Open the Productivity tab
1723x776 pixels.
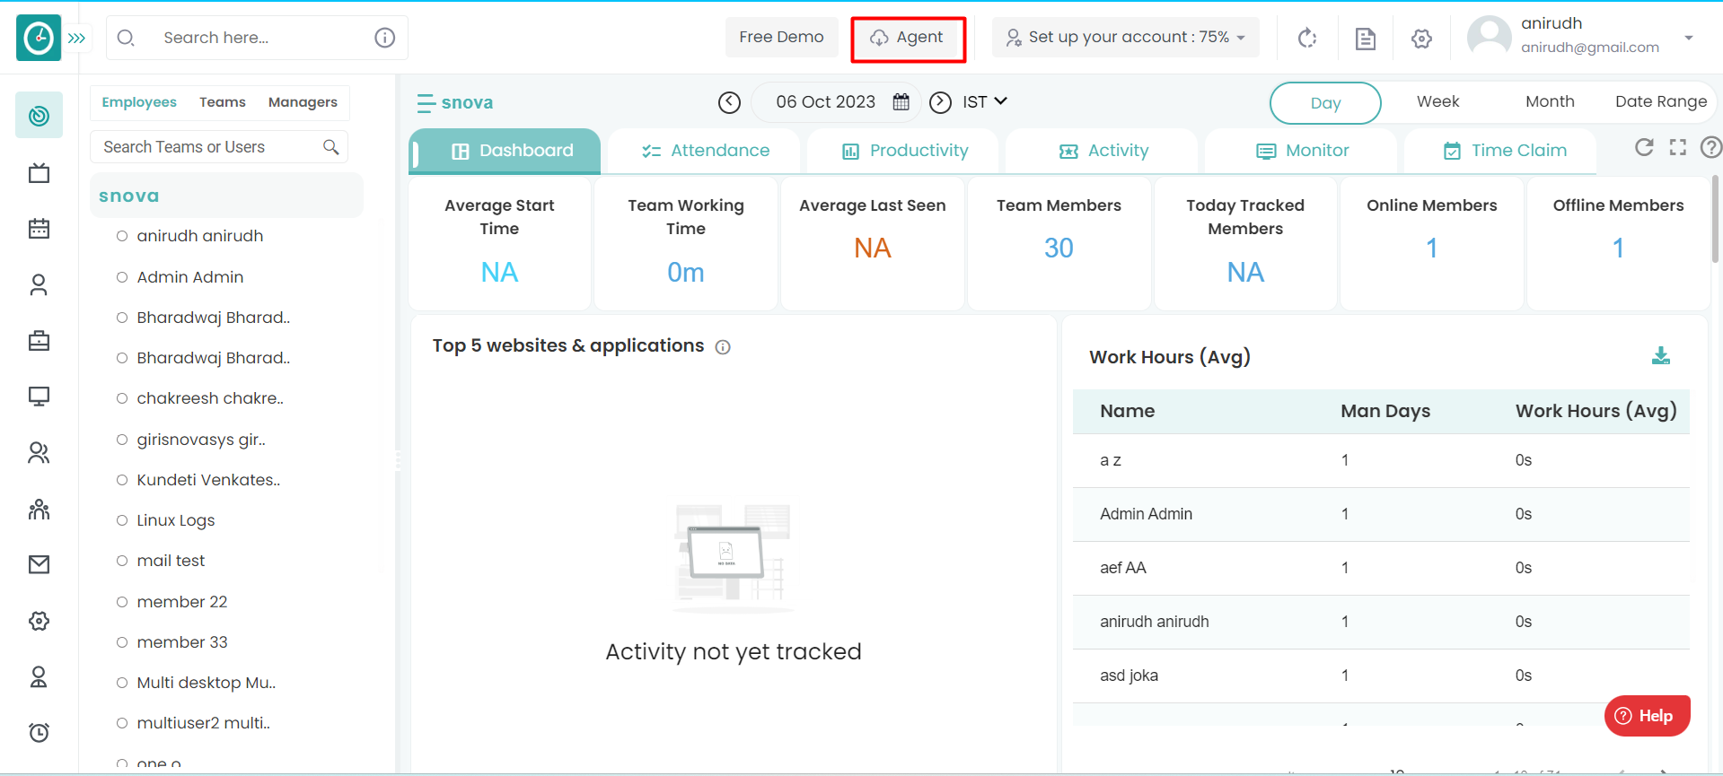click(904, 151)
